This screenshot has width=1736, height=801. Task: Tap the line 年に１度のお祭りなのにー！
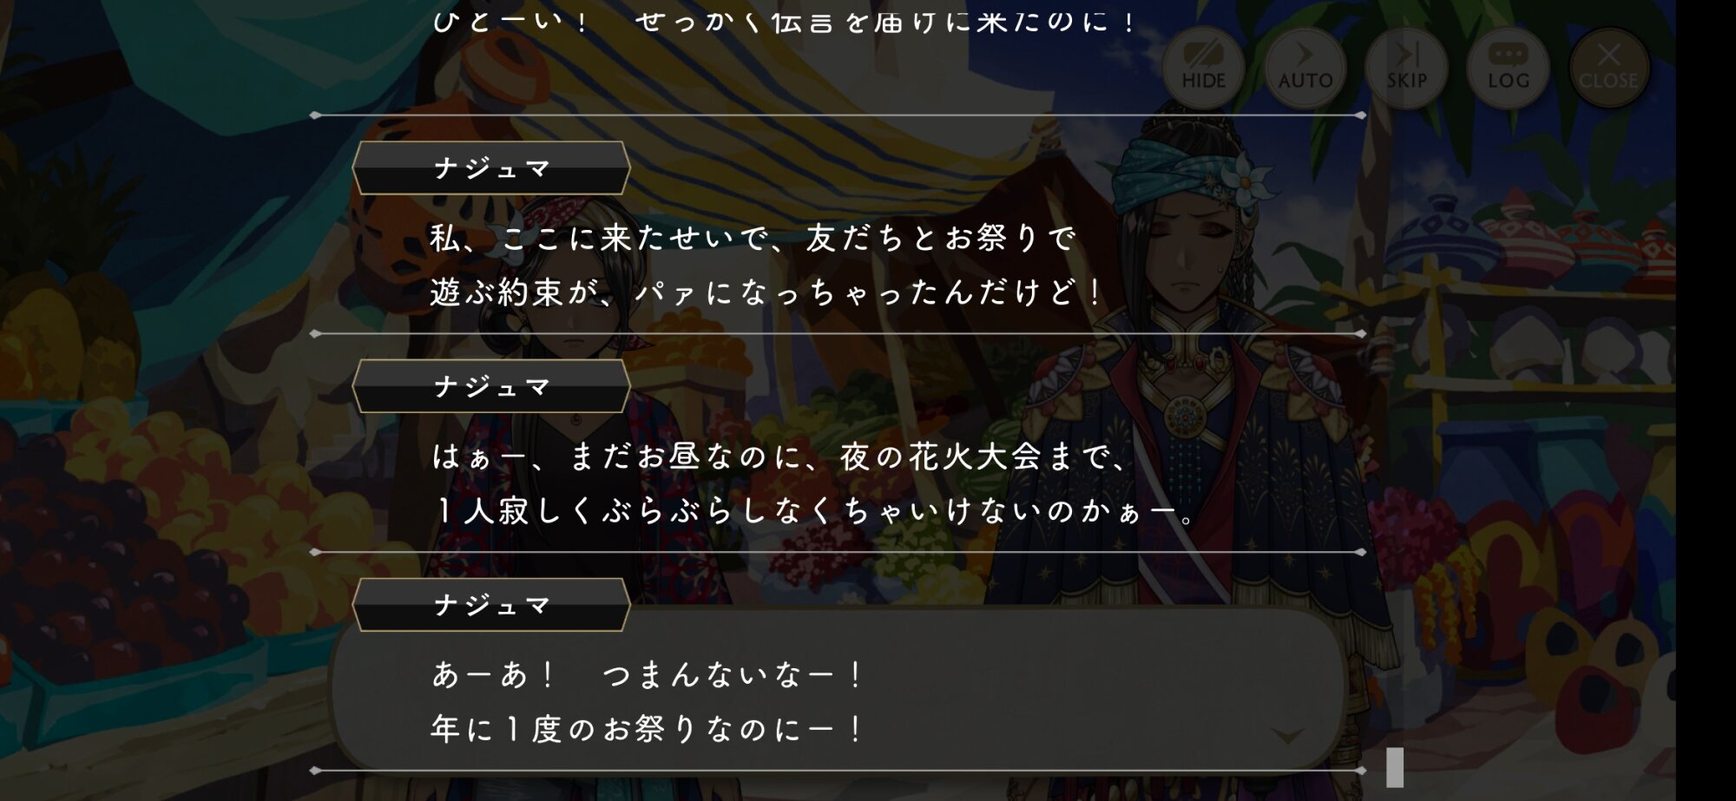click(648, 729)
